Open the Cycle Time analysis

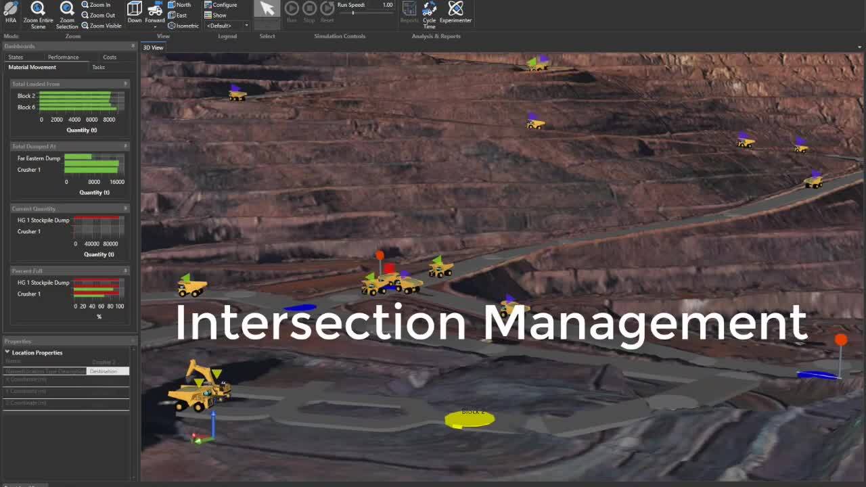click(x=430, y=14)
